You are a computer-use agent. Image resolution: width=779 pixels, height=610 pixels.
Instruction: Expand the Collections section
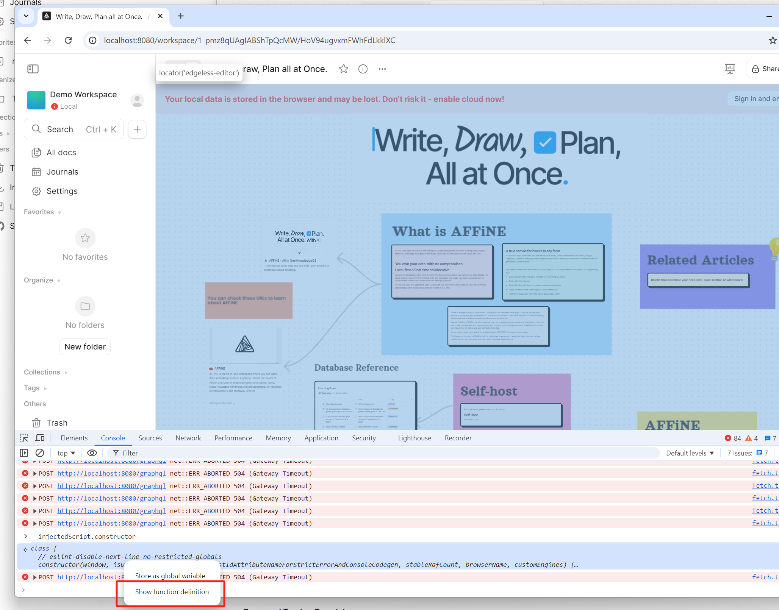(45, 372)
